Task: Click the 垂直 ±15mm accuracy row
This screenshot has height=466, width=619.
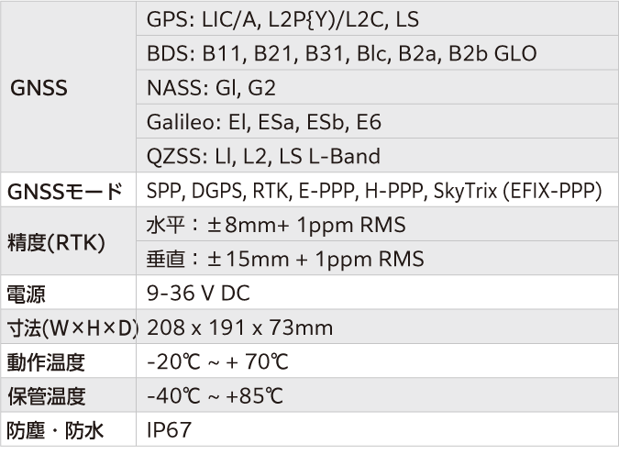Action: (285, 260)
